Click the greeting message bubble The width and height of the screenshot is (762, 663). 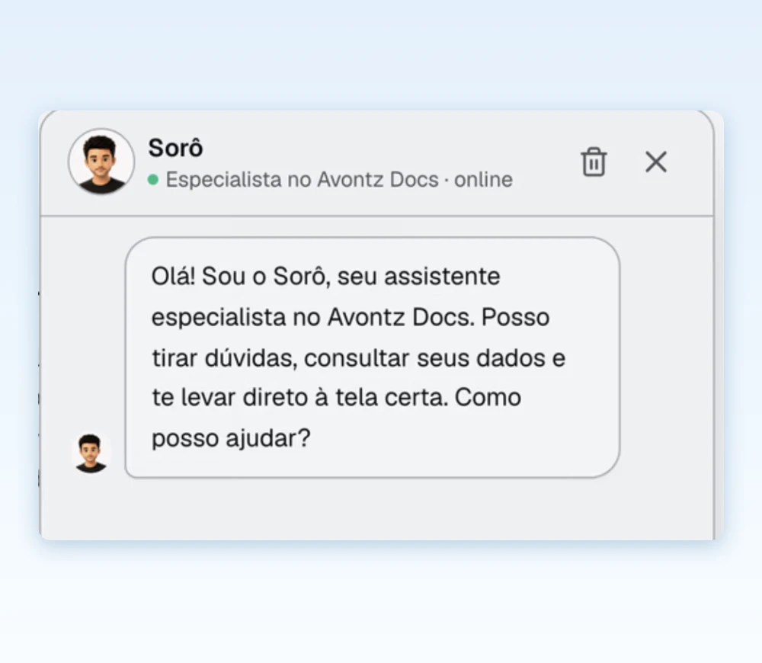(373, 357)
